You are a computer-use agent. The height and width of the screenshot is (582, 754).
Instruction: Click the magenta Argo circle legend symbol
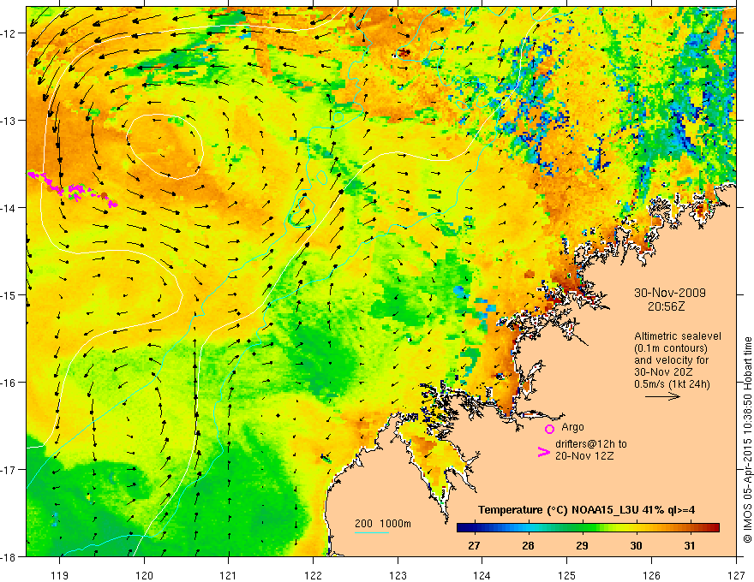(549, 429)
